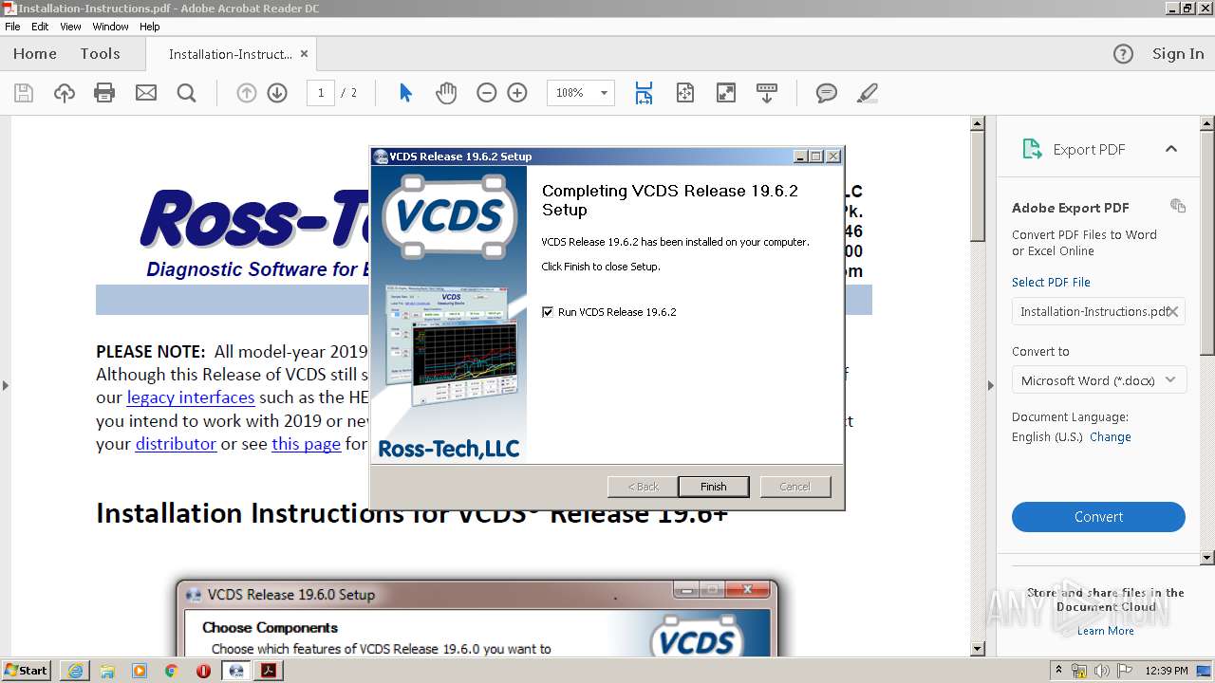Collapse the Export PDF panel chevron

click(1171, 149)
